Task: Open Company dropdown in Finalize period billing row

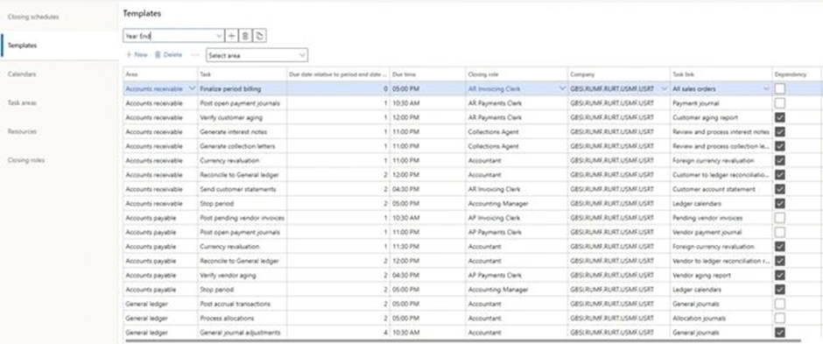Action: [x=665, y=89]
